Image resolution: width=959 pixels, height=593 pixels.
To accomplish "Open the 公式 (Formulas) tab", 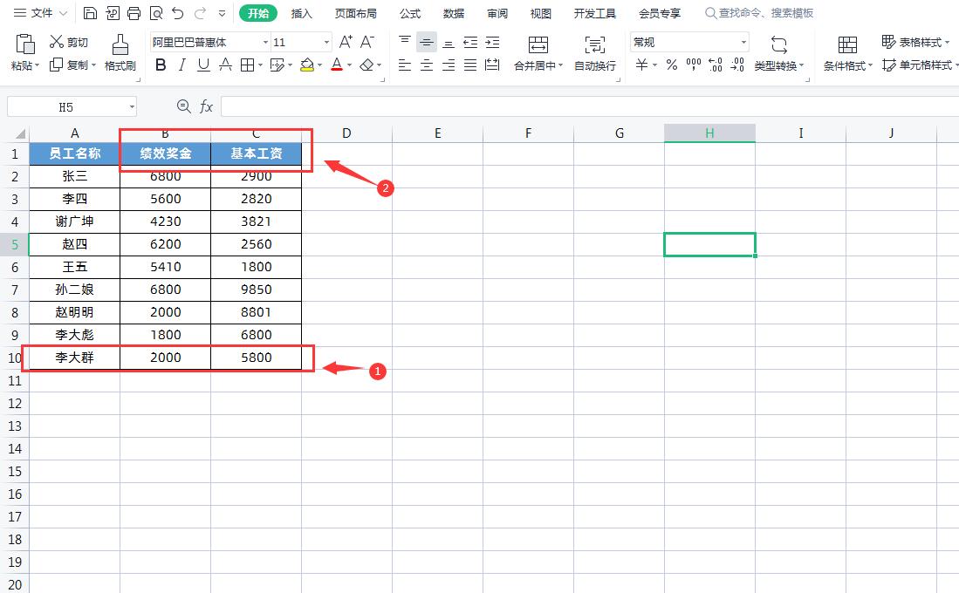I will pyautogui.click(x=409, y=13).
